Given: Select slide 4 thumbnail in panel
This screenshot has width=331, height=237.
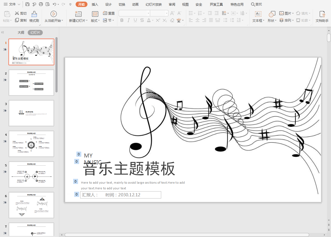Looking at the screenshot, I should point(31,144).
